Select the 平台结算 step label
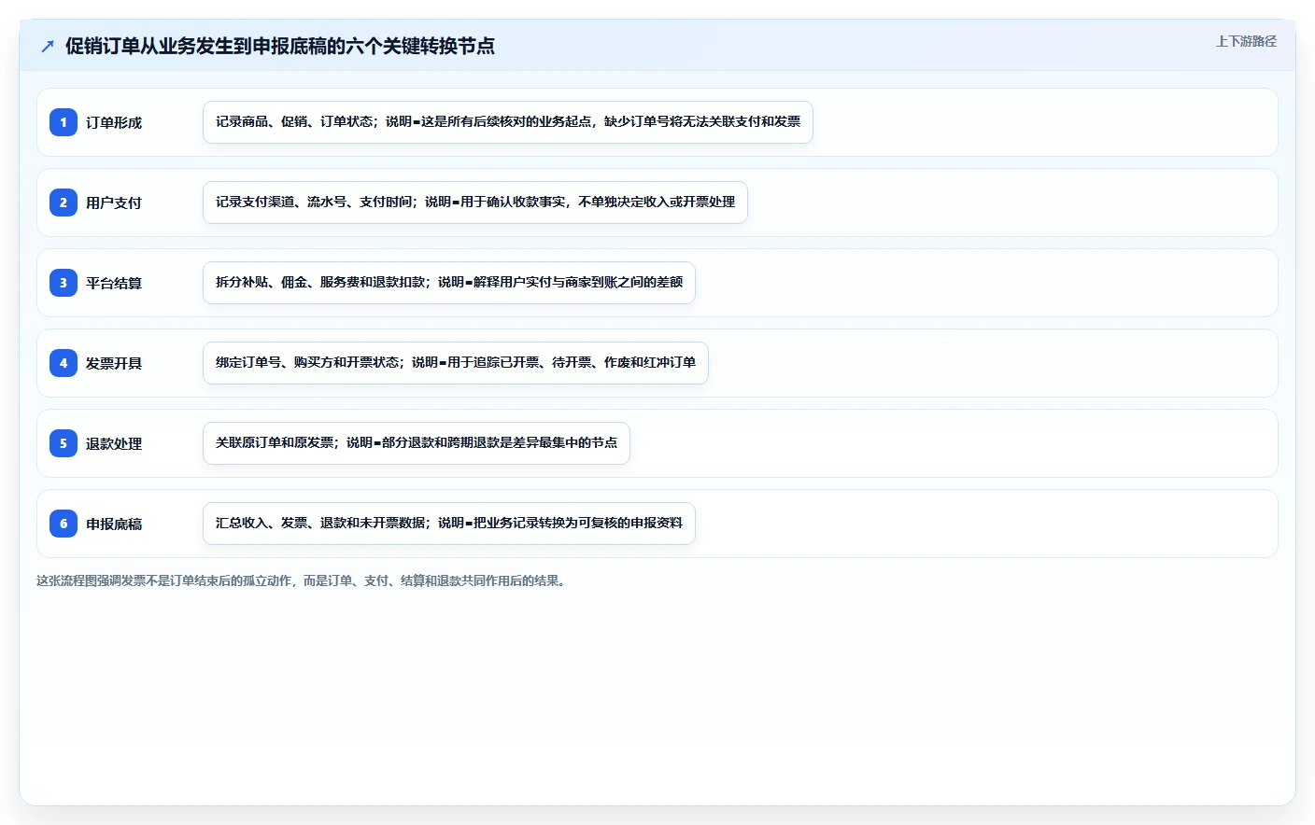The height and width of the screenshot is (825, 1315). click(114, 283)
